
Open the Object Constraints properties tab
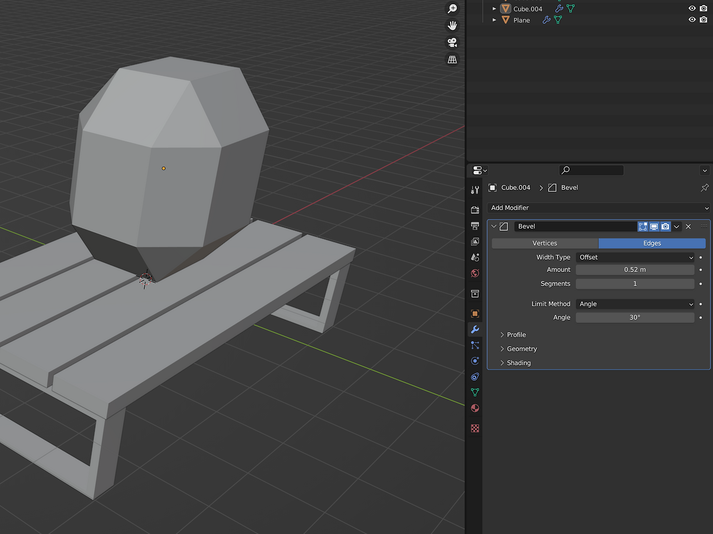[x=475, y=377]
